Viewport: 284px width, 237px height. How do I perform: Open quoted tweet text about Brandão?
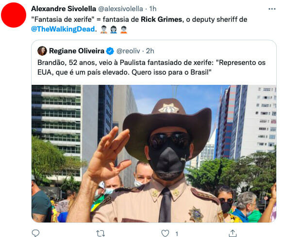point(151,67)
